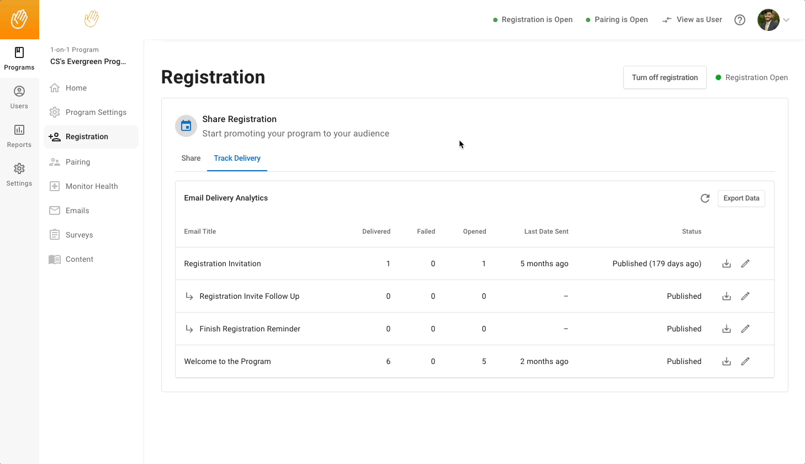Viewport: 805px width, 464px height.
Task: Edit the Finish Registration Reminder email
Action: 745,329
